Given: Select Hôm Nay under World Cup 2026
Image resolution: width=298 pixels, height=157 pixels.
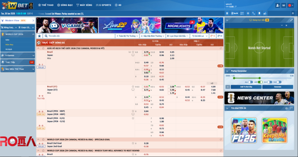Looking at the screenshot, I should (9, 45).
